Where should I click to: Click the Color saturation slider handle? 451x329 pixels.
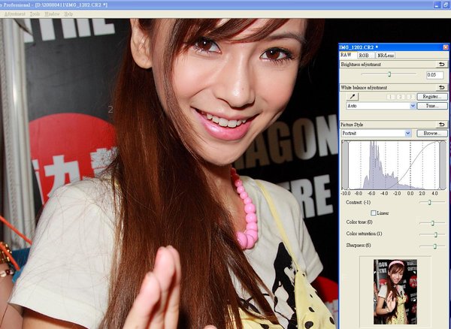(436, 234)
